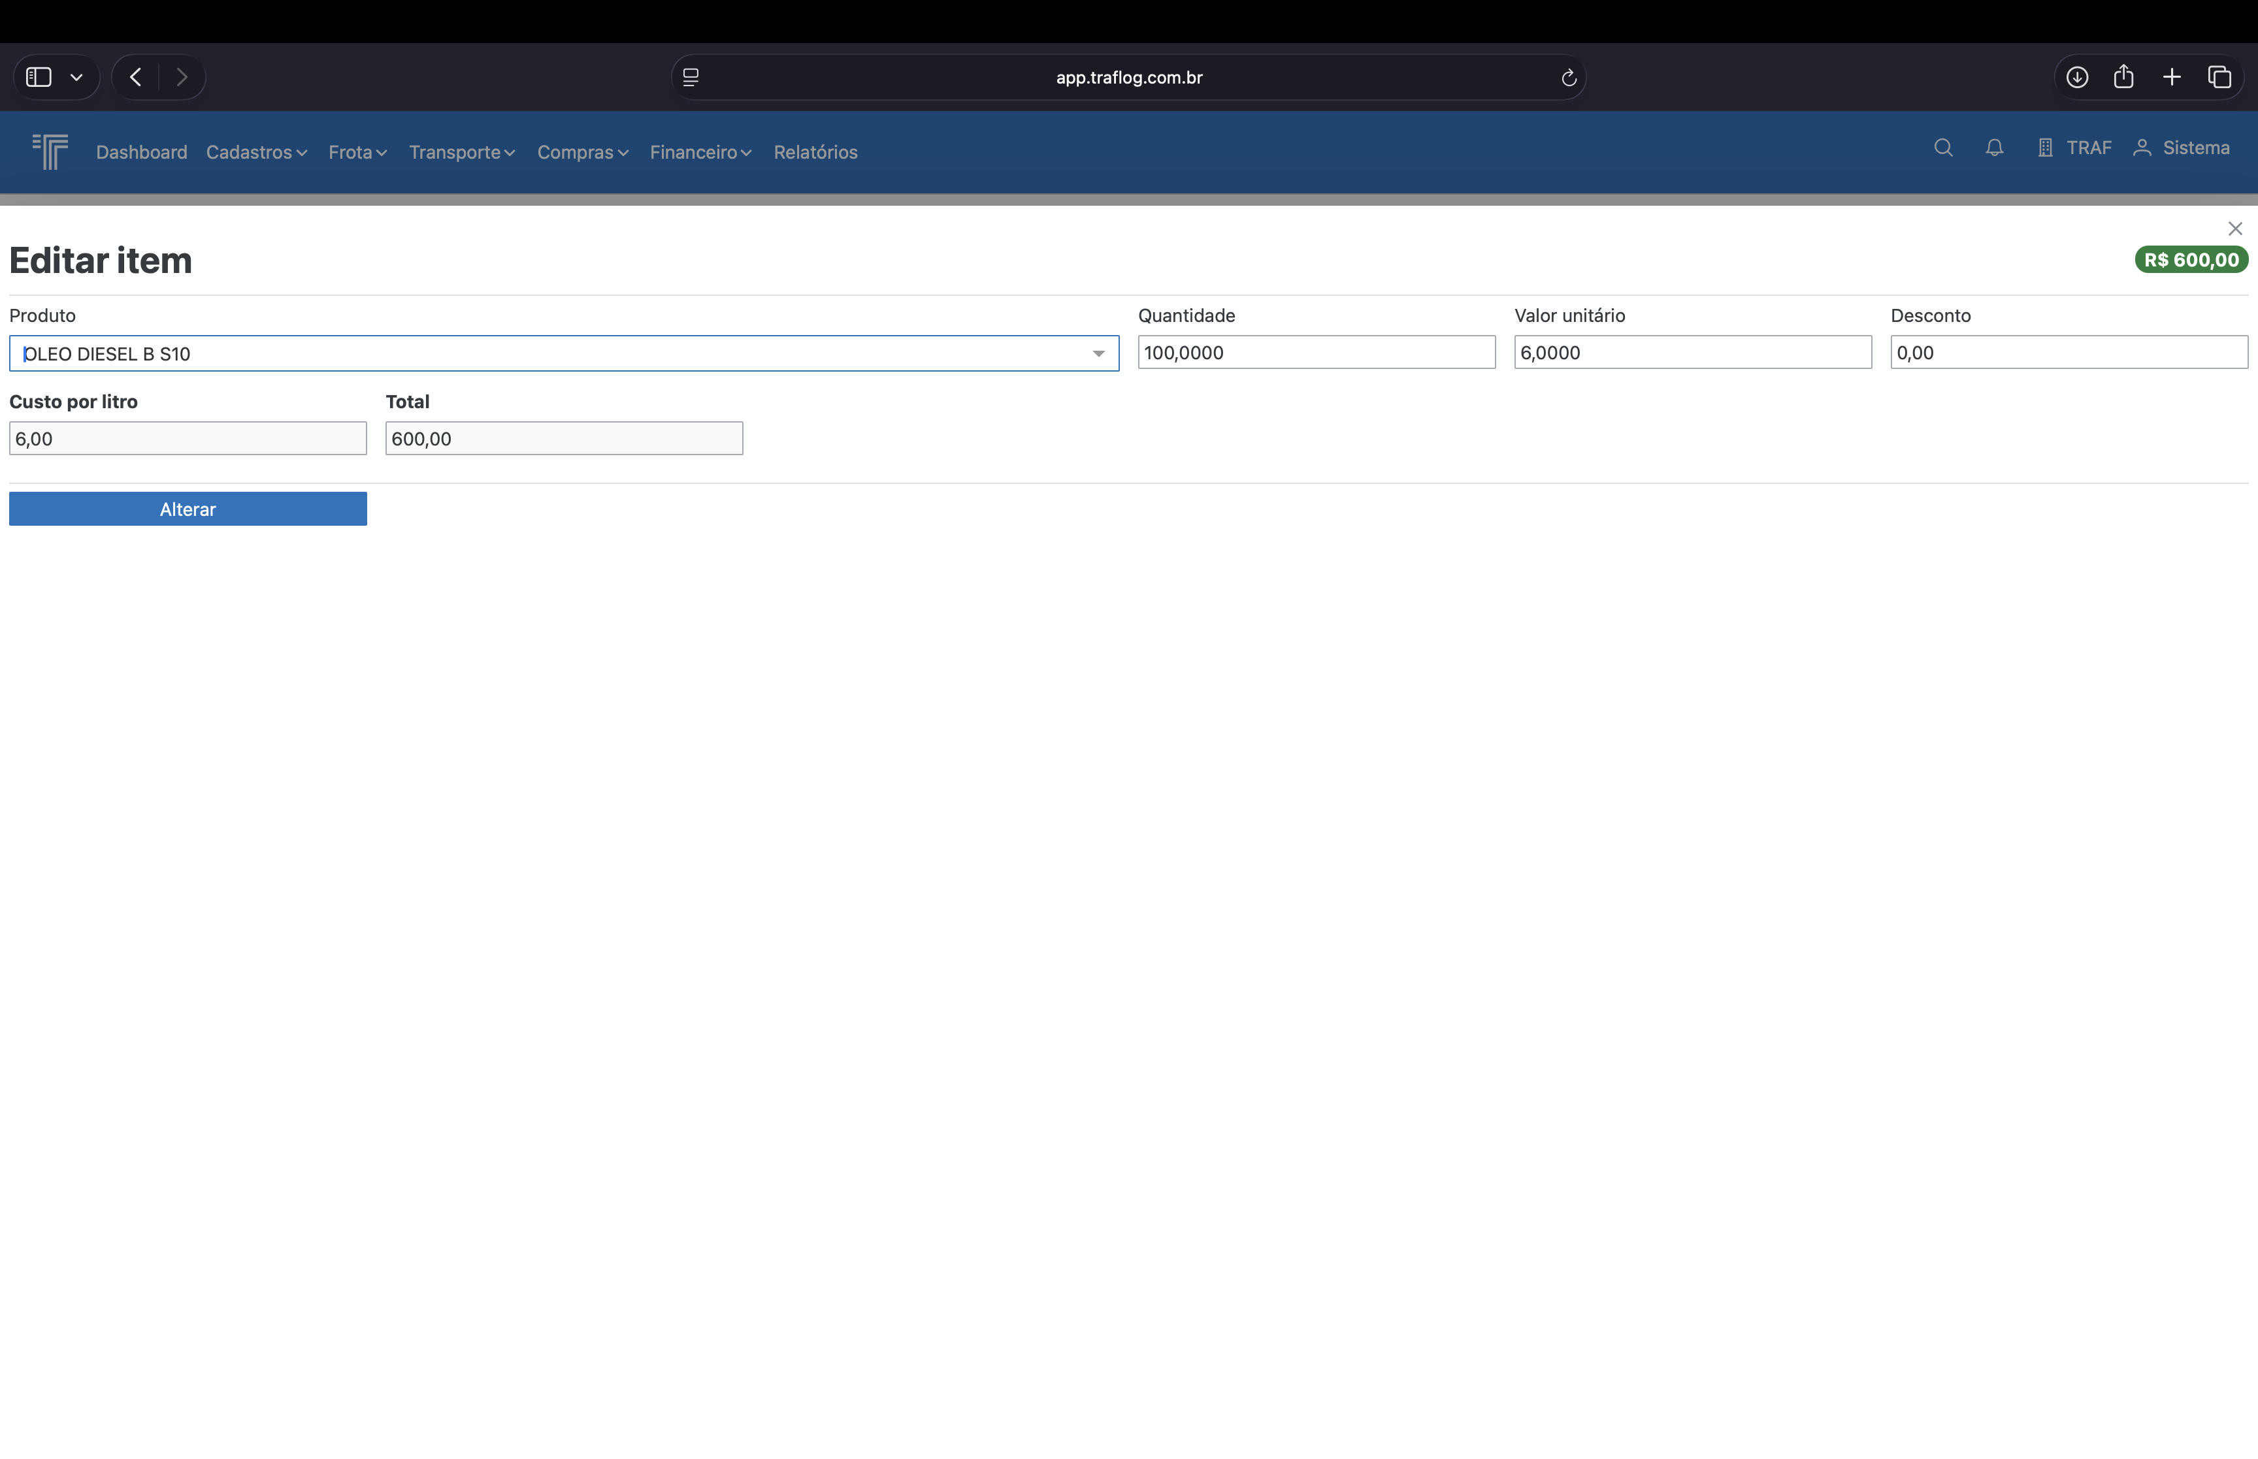The image size is (2258, 1459).
Task: Expand the Produto dropdown arrow
Action: coord(1098,353)
